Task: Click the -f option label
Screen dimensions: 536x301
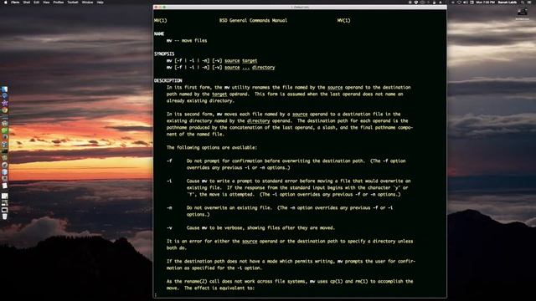Action: (x=169, y=161)
